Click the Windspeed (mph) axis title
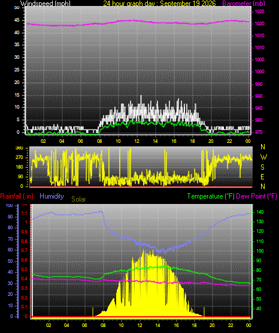The image size is (279, 333). tap(45, 3)
